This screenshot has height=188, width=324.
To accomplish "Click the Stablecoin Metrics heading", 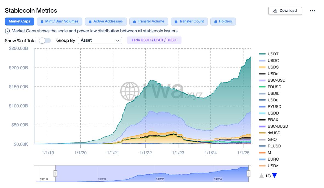I will click(31, 10).
